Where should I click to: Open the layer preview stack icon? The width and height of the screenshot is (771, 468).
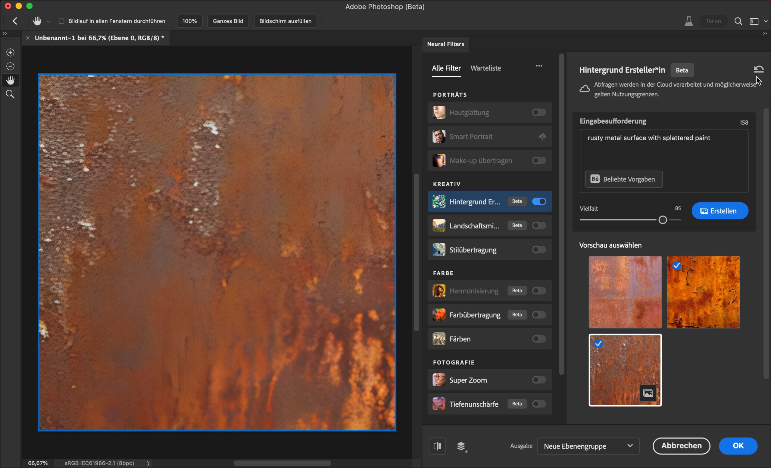tap(461, 446)
